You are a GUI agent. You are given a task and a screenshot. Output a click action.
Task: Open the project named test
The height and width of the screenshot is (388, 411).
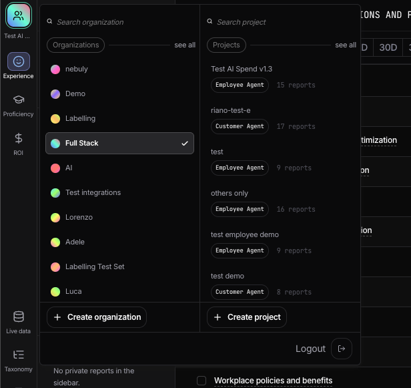[217, 152]
